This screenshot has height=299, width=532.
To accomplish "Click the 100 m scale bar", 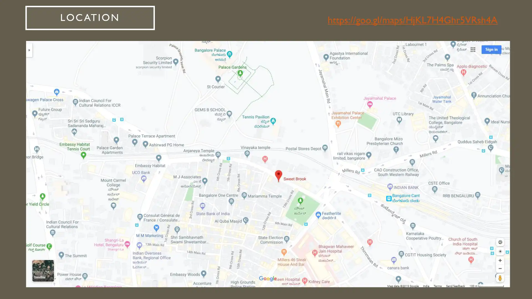I will [x=490, y=286].
